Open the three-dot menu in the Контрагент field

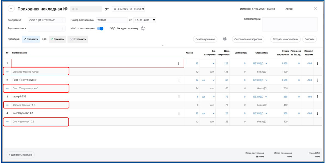[63, 20]
